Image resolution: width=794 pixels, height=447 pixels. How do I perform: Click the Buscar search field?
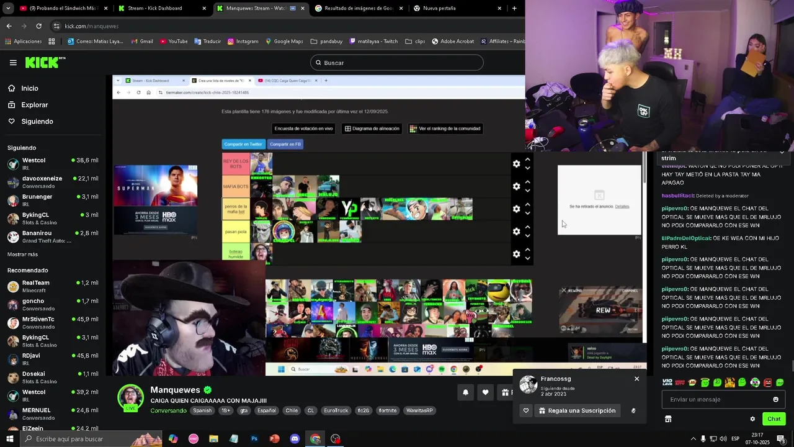click(x=396, y=63)
